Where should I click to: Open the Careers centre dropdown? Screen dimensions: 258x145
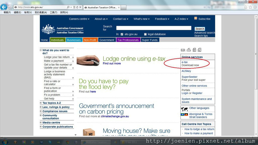79,19
